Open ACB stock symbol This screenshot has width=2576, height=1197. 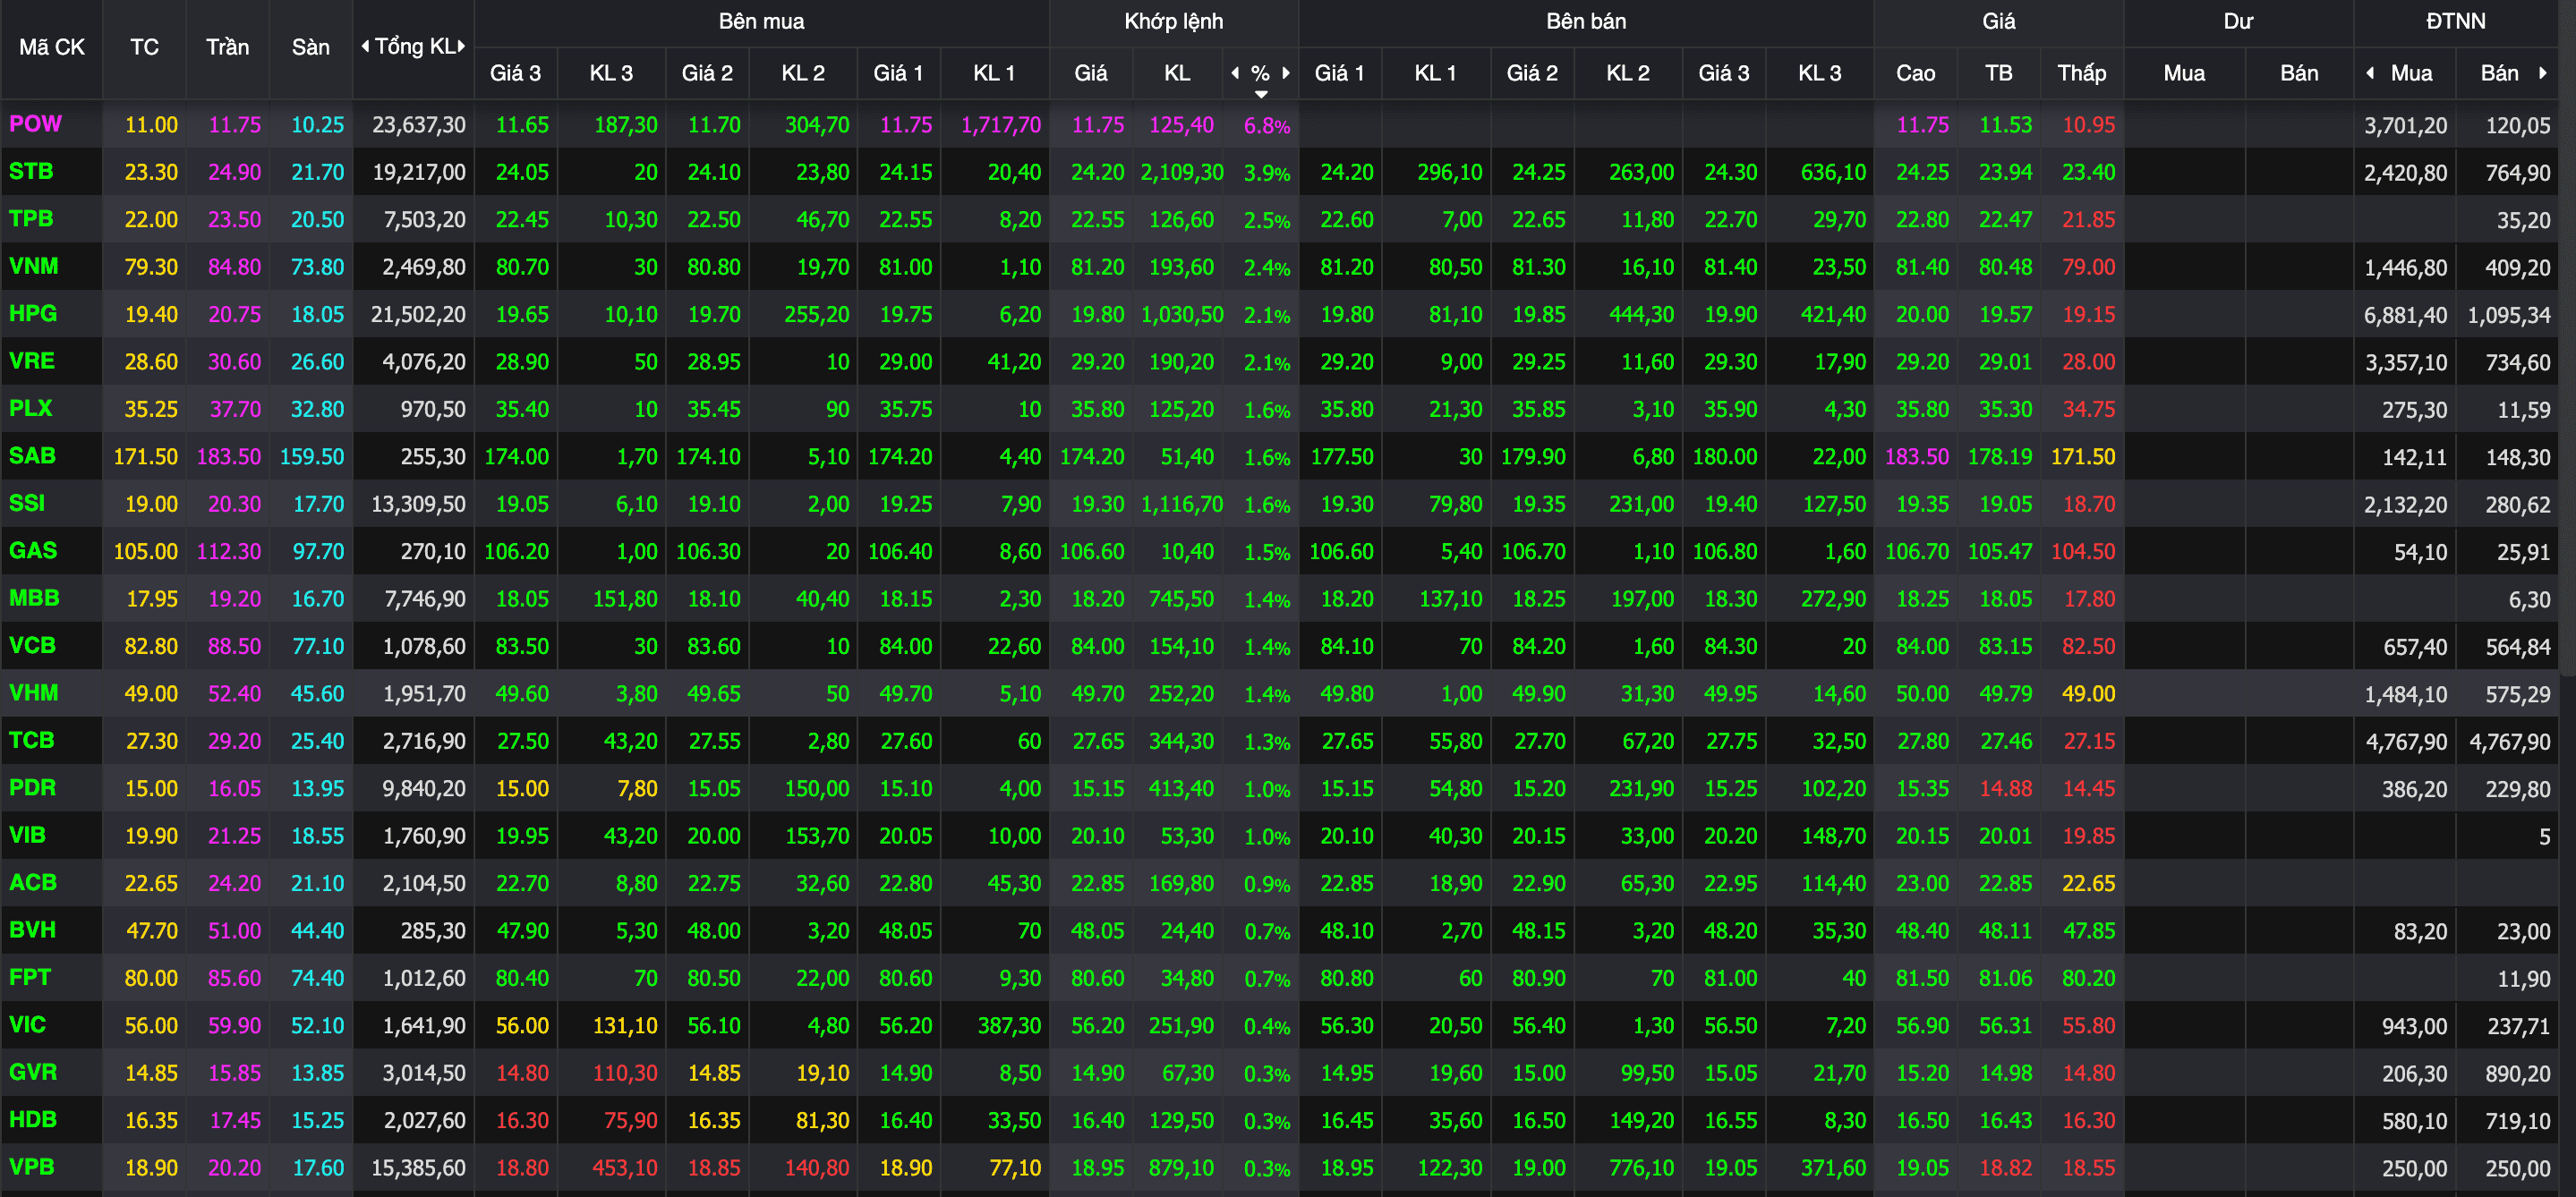tap(33, 882)
